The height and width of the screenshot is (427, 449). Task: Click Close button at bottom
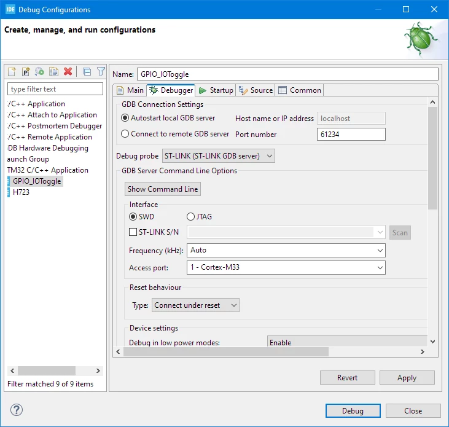click(413, 410)
